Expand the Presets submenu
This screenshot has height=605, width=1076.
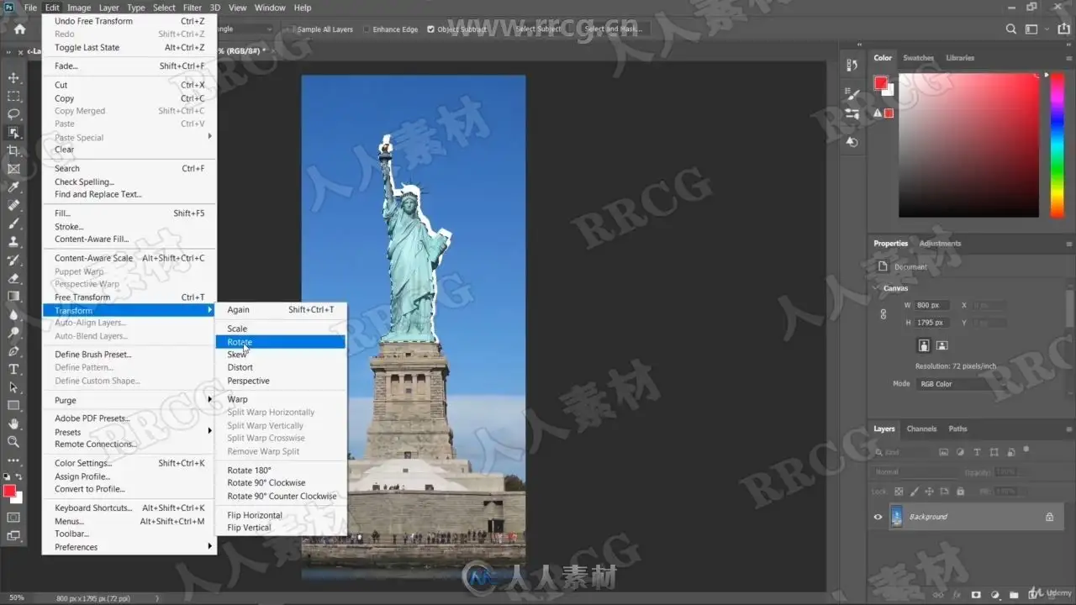tap(129, 432)
